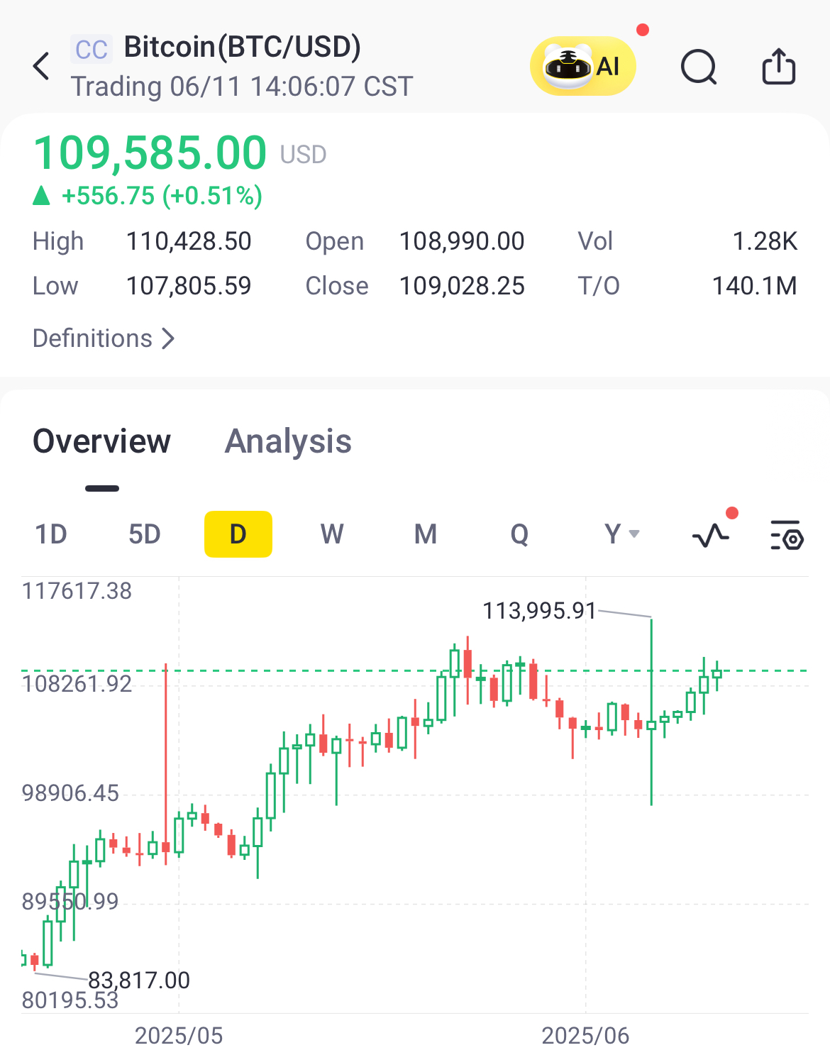Choose the M monthly timeframe
This screenshot has width=830, height=1055.
[x=426, y=534]
